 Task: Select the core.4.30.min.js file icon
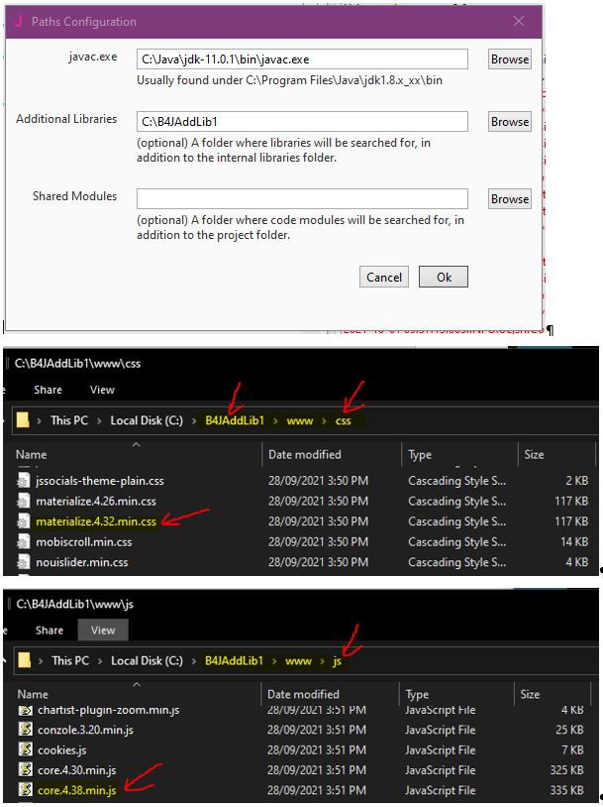tap(26, 770)
